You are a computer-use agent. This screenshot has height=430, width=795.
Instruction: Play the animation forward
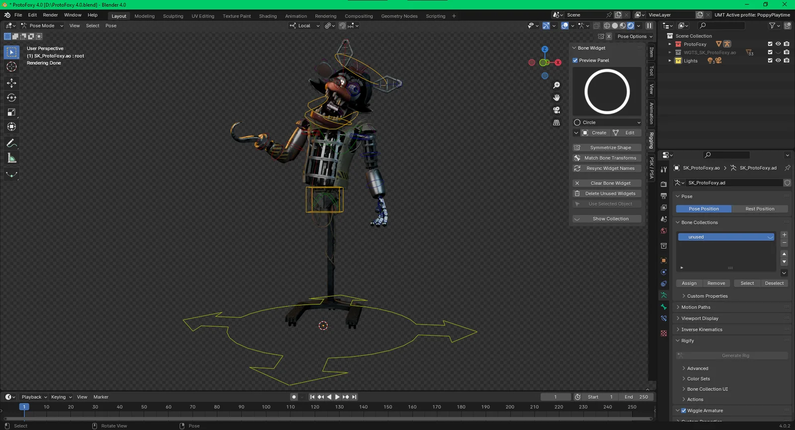[337, 397]
